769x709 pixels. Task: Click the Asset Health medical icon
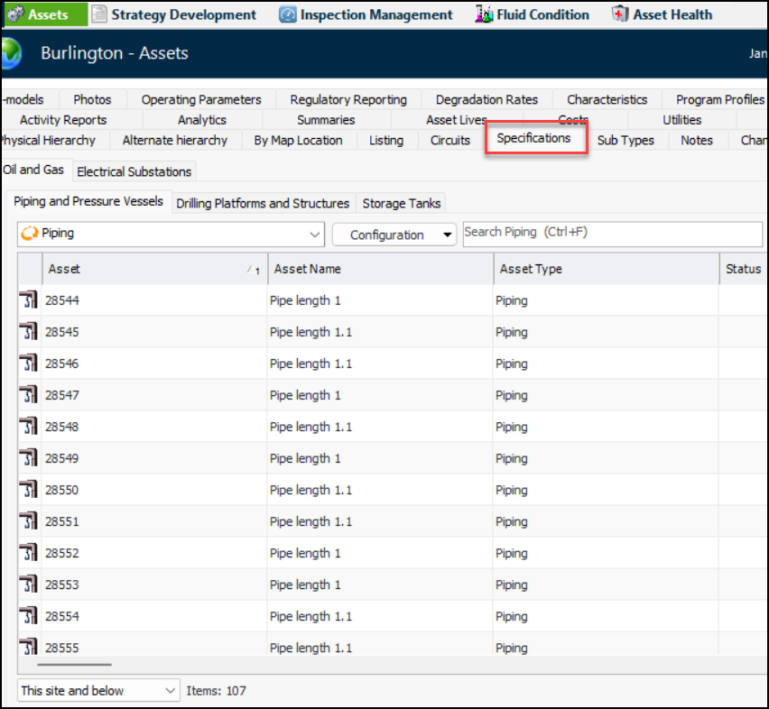(x=620, y=14)
